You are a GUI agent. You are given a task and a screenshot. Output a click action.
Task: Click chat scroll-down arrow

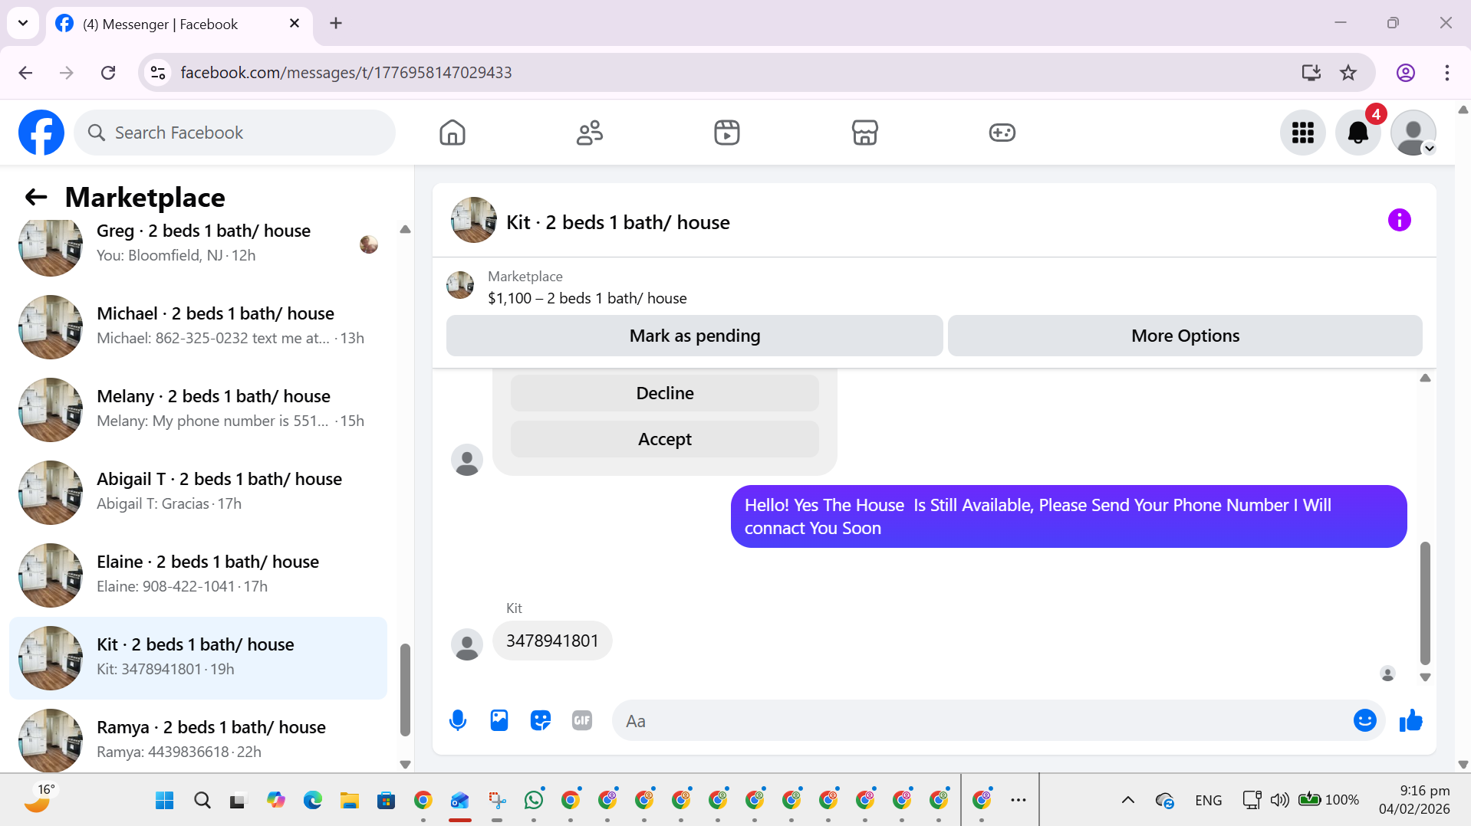click(1425, 677)
